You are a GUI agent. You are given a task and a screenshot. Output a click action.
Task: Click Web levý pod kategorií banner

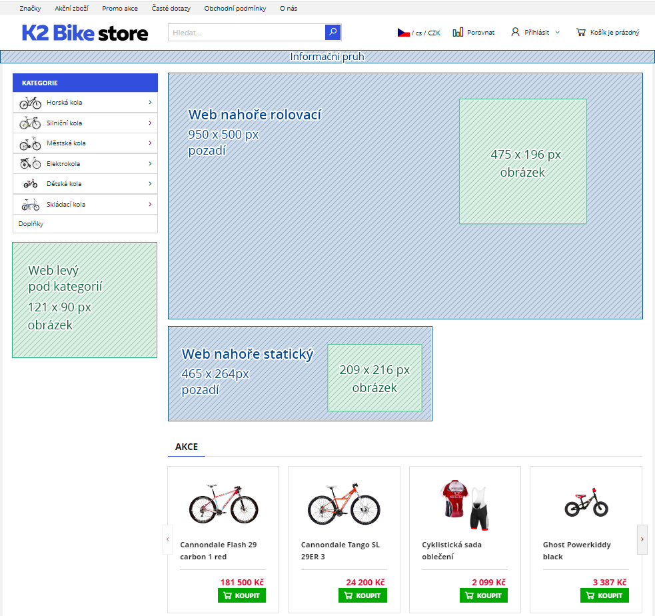(85, 300)
